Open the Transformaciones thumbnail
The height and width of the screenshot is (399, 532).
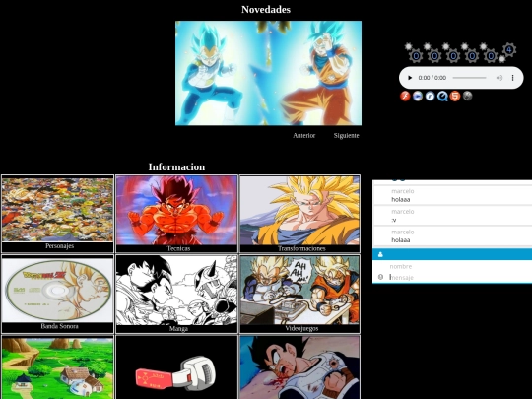click(299, 210)
